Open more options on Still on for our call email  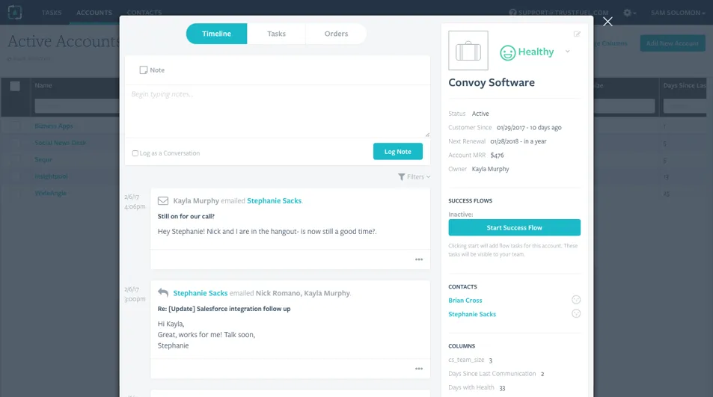[419, 259]
